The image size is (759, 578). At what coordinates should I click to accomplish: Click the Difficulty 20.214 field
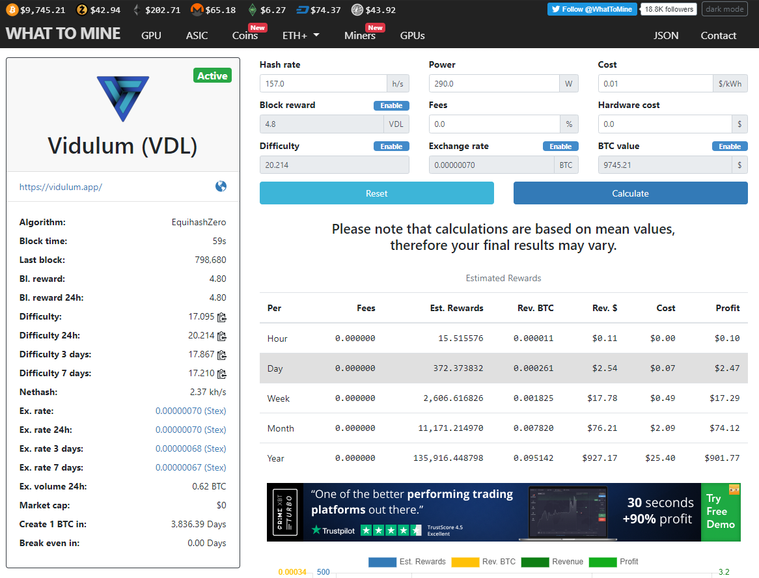(335, 165)
